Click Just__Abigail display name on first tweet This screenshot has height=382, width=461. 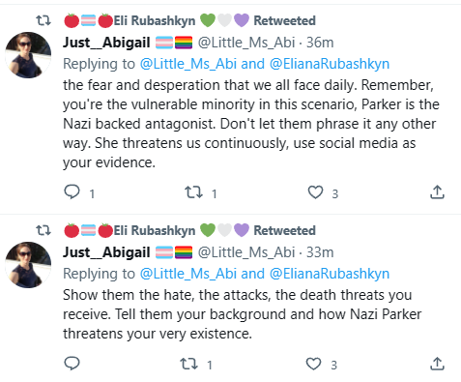tap(106, 43)
